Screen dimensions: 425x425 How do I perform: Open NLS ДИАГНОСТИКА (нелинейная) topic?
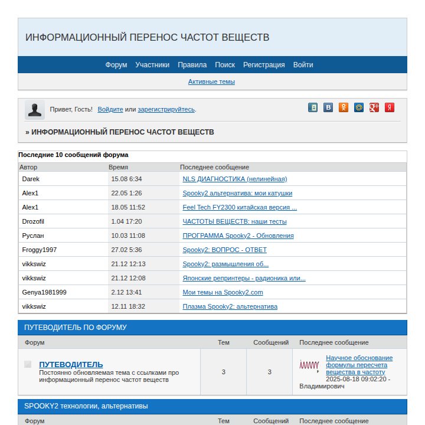[x=235, y=179]
